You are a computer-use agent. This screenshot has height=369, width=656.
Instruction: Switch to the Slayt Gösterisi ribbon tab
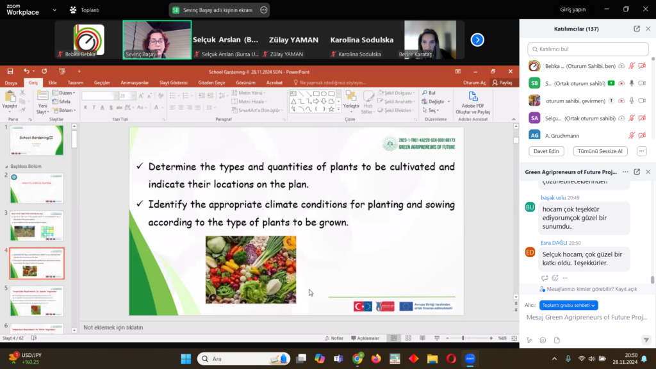coord(173,83)
